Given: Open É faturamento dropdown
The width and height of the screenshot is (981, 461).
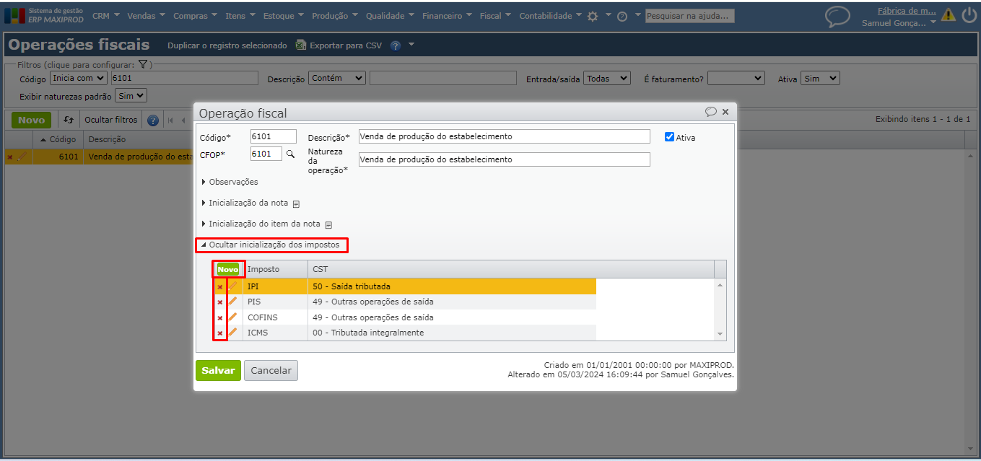Looking at the screenshot, I should [x=736, y=78].
